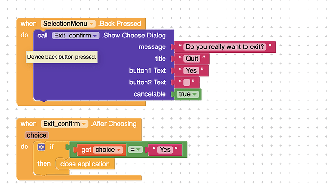Open the Exit_confirm dropdown in call block

pos(75,36)
